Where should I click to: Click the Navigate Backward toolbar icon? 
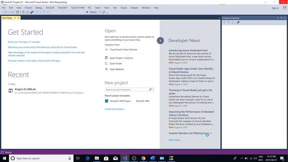pos(5,12)
